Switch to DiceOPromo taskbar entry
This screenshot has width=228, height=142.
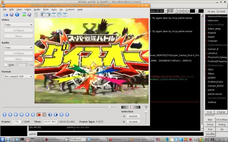(x=54, y=139)
